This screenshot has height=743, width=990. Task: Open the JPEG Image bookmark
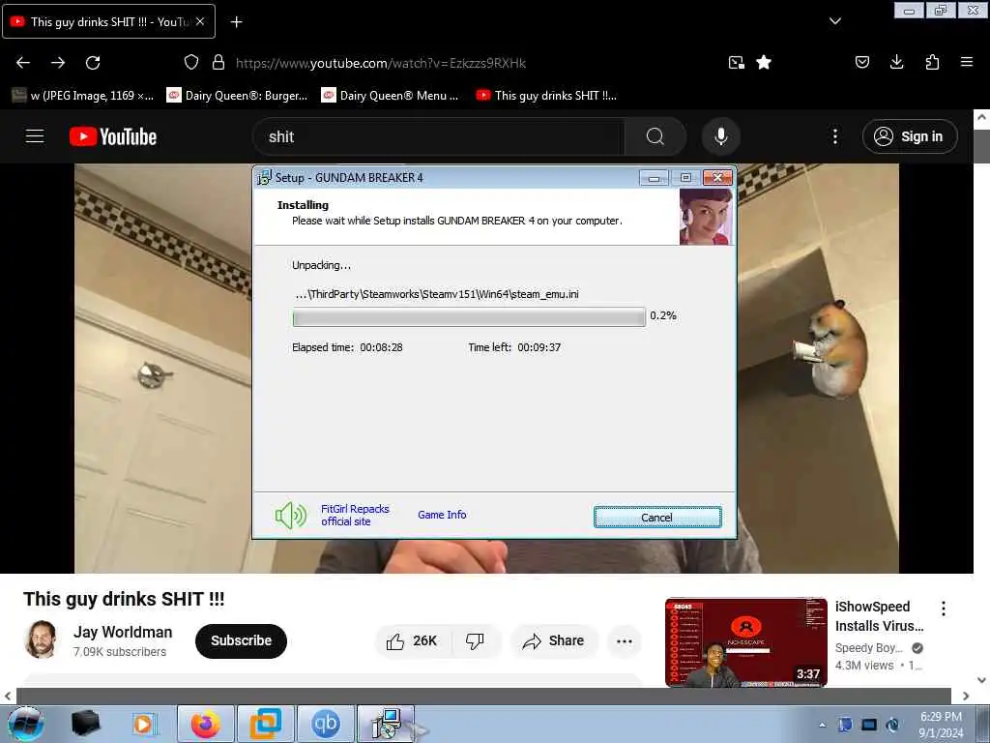[x=83, y=96]
